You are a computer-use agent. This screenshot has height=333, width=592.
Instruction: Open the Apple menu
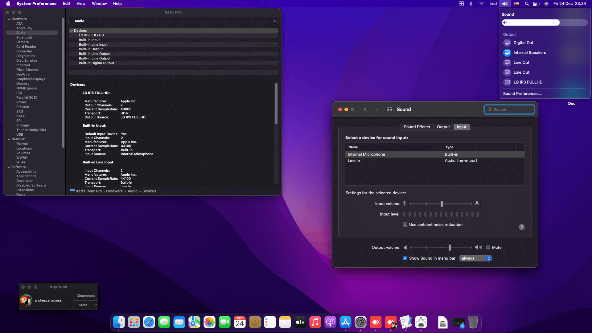coord(8,4)
